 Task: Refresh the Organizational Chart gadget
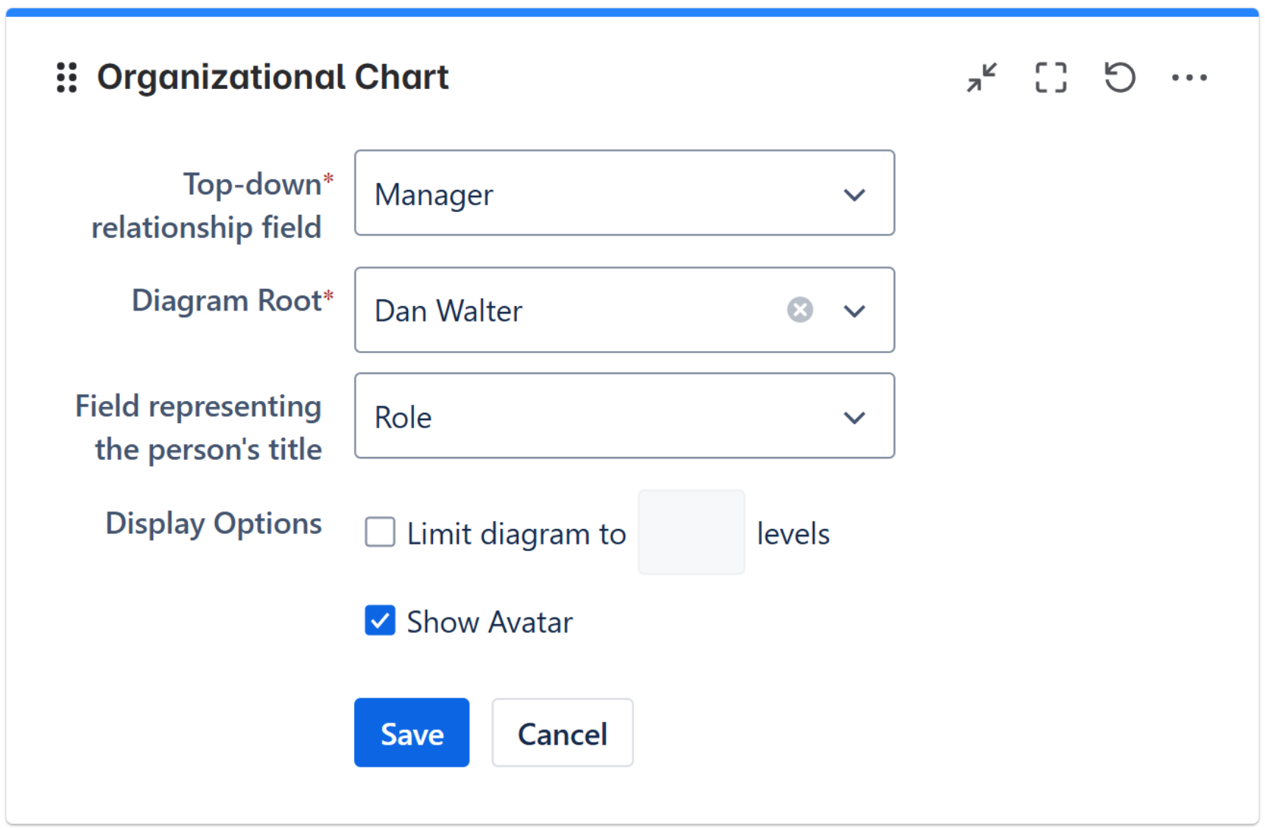(x=1119, y=77)
